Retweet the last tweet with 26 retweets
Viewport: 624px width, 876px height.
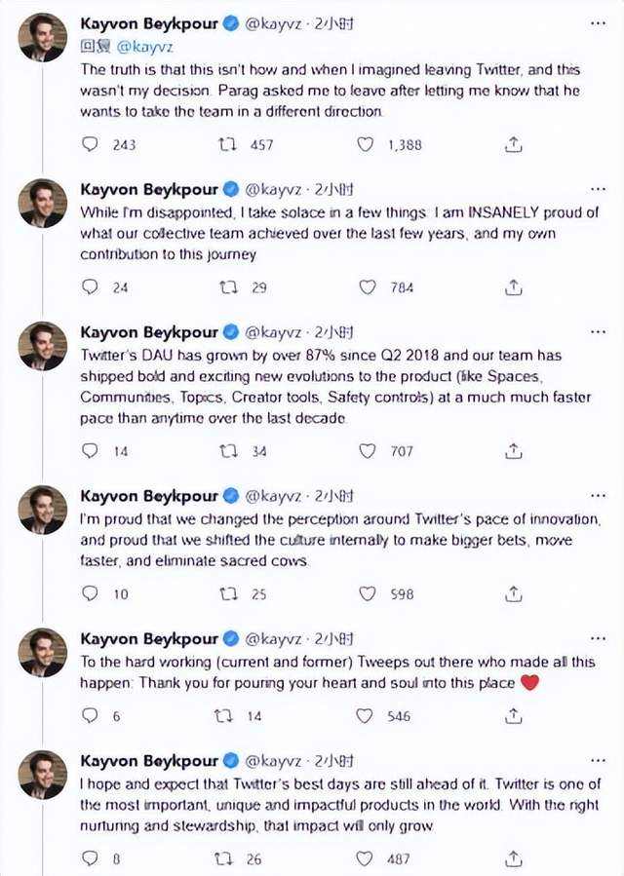(223, 858)
